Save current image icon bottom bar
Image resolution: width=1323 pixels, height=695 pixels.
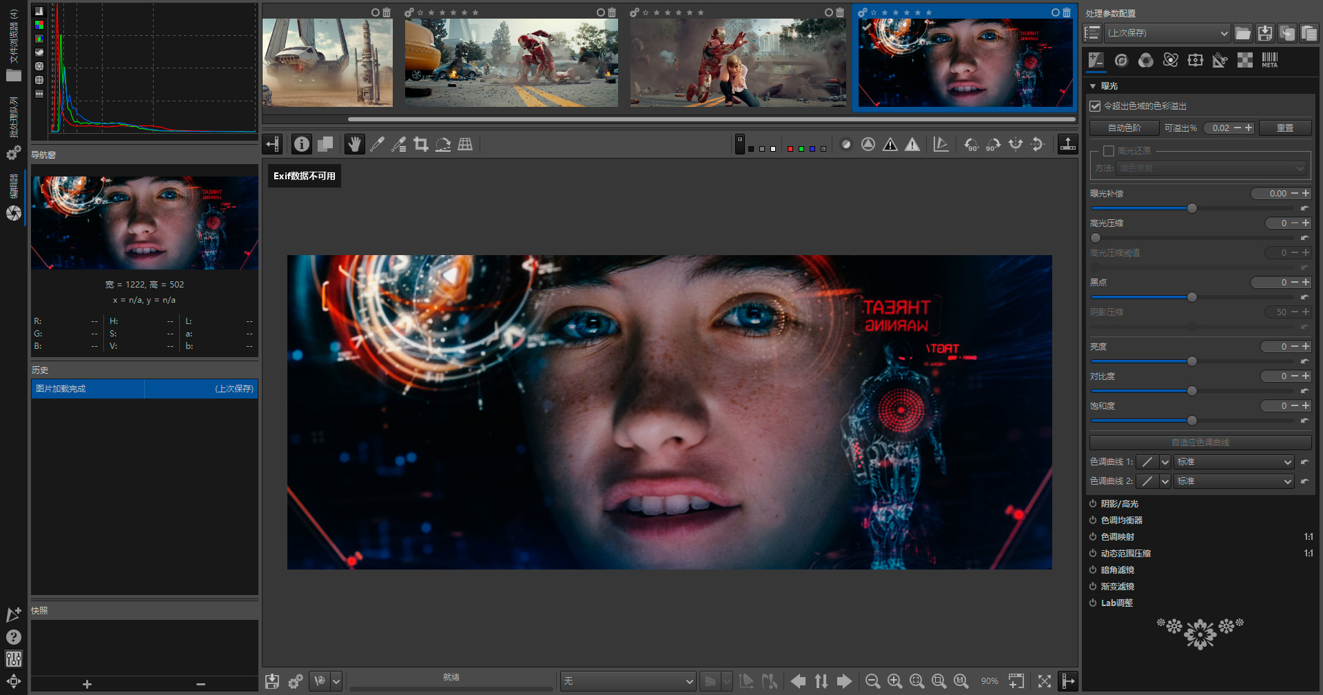[x=272, y=681]
